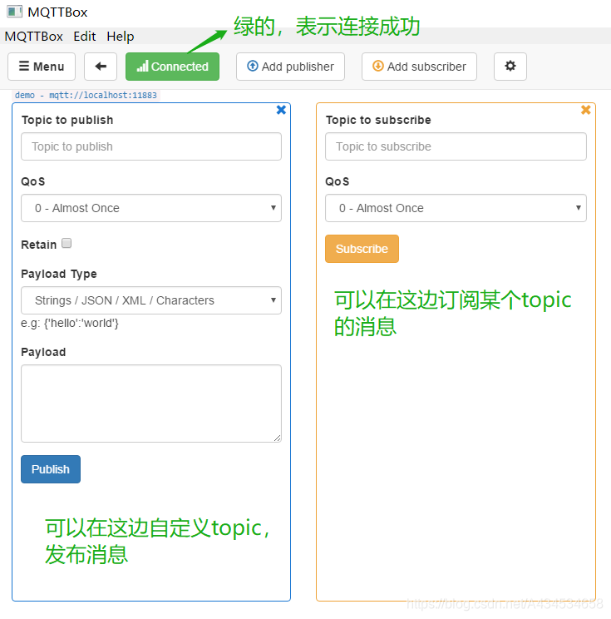Open settings gear icon
The height and width of the screenshot is (619, 611).
click(x=510, y=67)
